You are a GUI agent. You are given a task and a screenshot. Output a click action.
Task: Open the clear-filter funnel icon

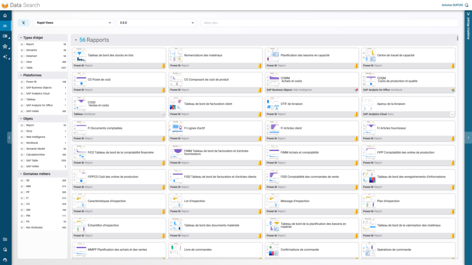24,22
